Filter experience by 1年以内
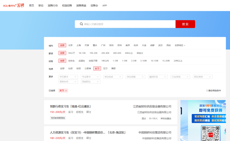Screen dimensions: 230x141 [x=105, y=61]
